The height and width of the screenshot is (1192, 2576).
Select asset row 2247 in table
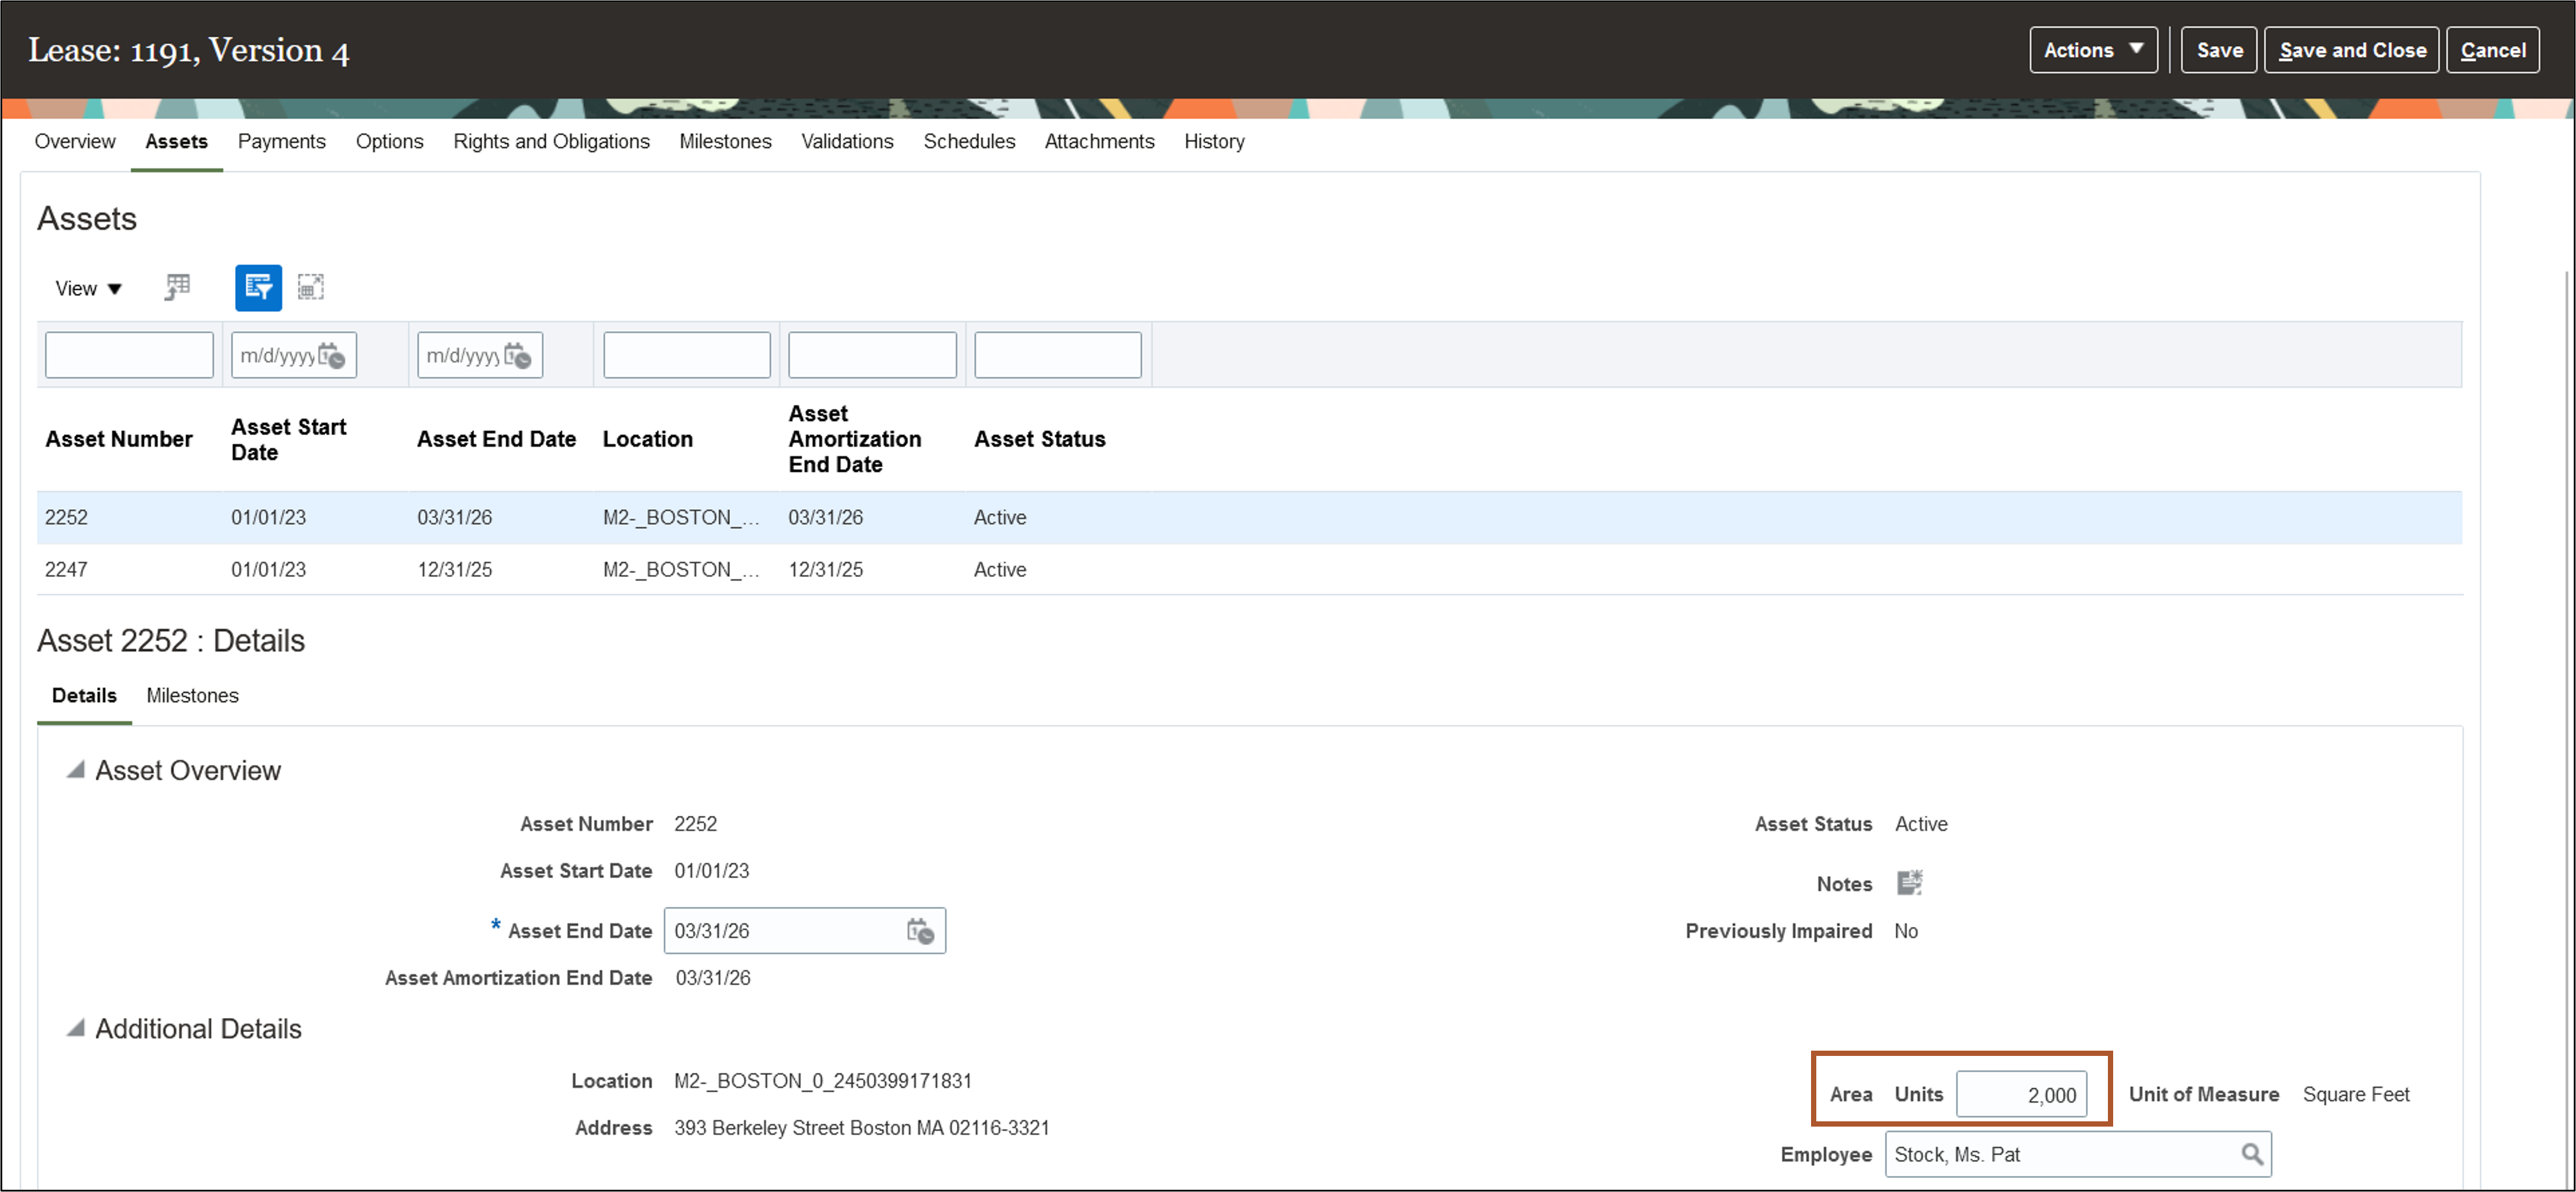[66, 569]
